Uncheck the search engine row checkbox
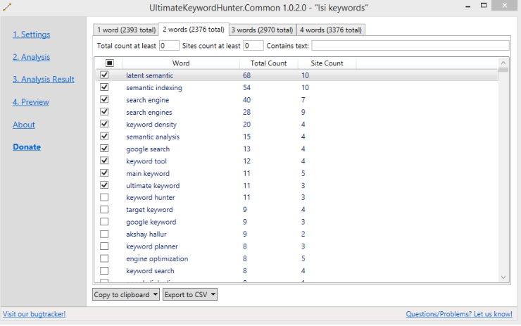This screenshot has height=326, width=521. 104,100
